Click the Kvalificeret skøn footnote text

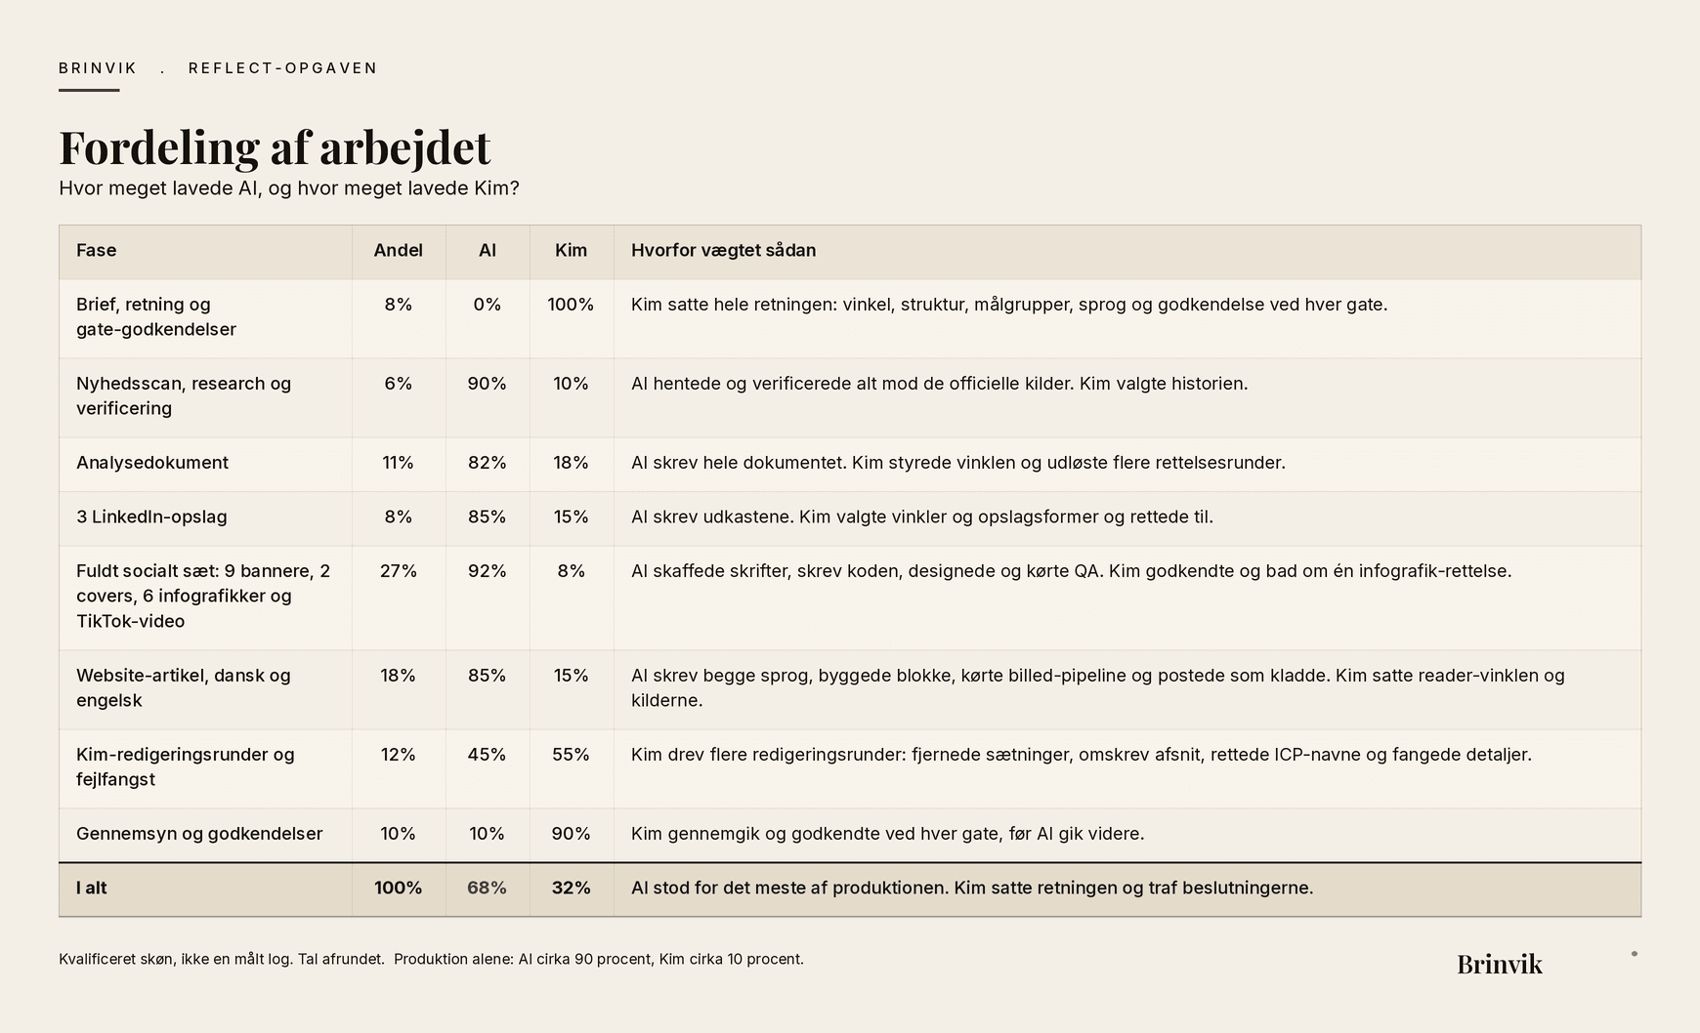431,959
